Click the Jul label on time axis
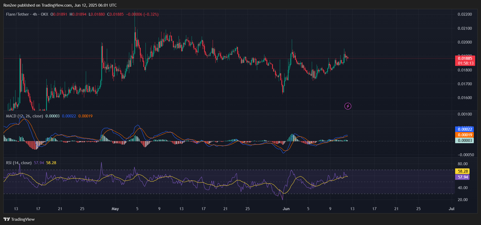The image size is (481, 225). [451, 209]
